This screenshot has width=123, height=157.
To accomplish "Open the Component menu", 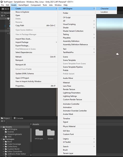I will coord(36,5).
